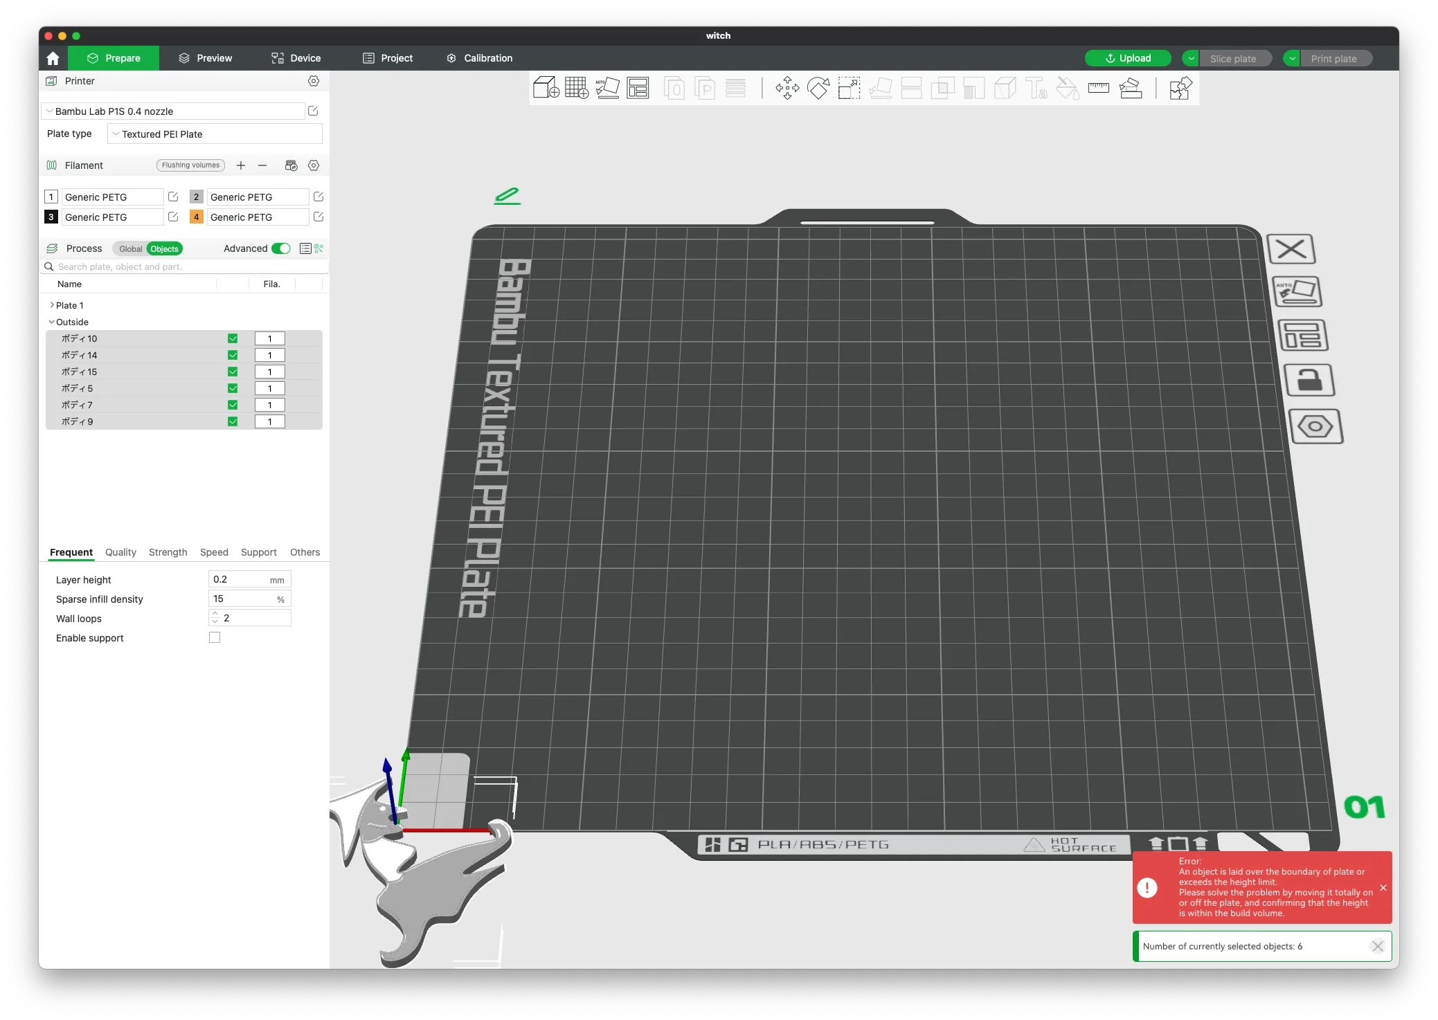
Task: Uncheck the printable box for ボディ 15
Action: pos(233,372)
